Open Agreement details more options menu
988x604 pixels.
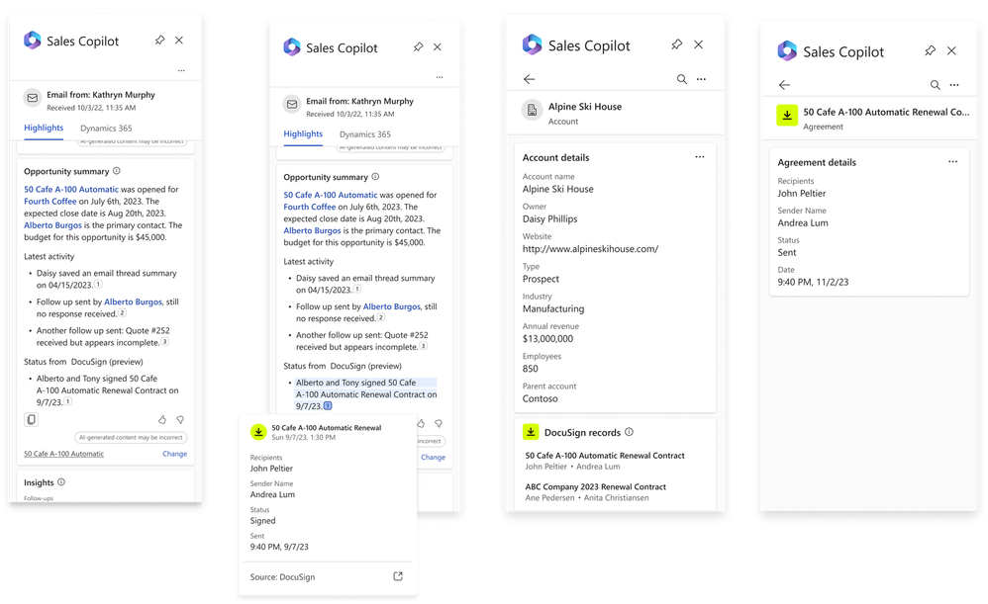[953, 162]
